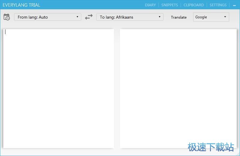Click the window resize grip at corner
Viewport: 240px width, 156px height.
click(x=238, y=154)
